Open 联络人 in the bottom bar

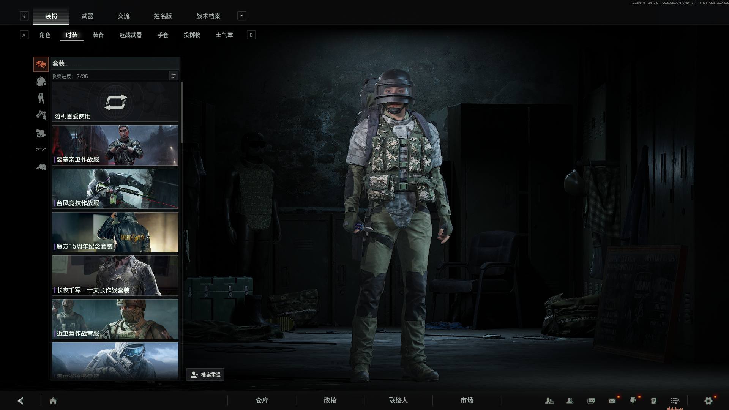tap(398, 401)
